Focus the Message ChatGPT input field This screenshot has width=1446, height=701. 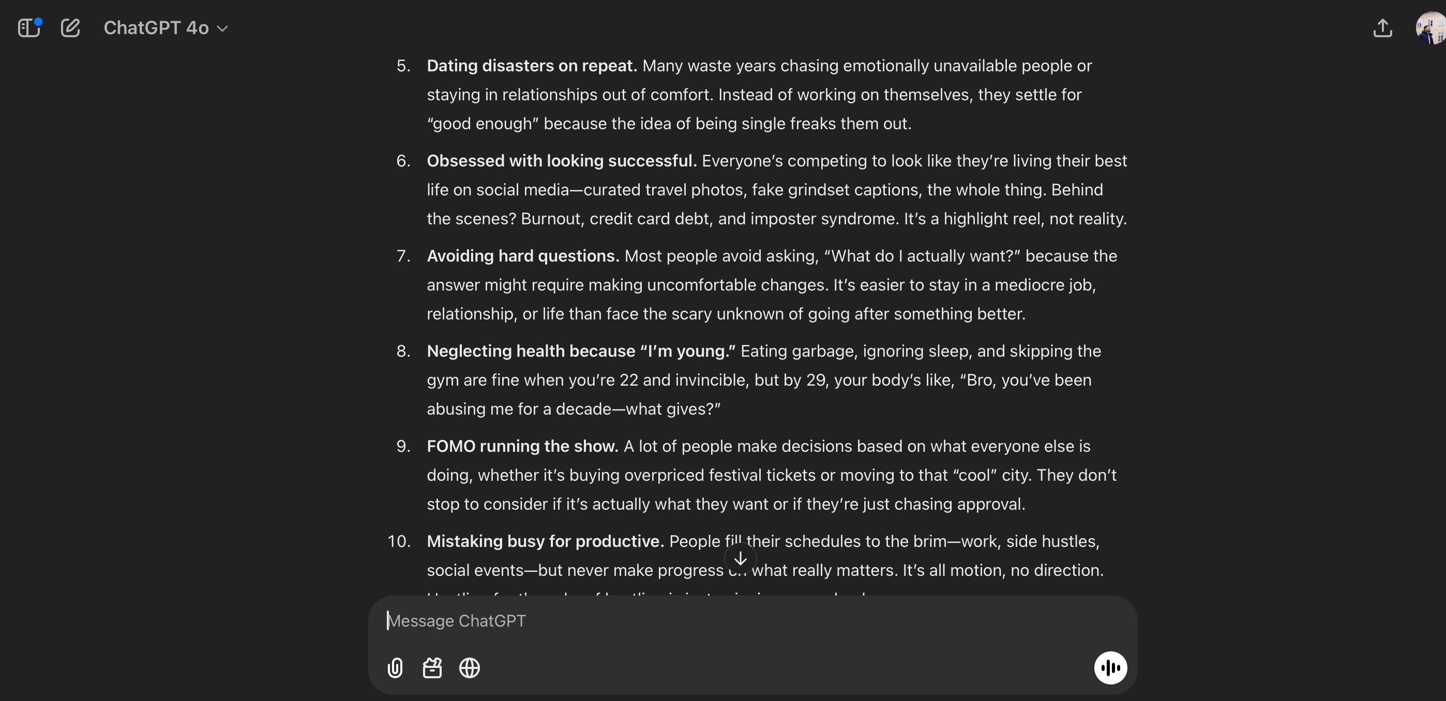click(x=730, y=621)
